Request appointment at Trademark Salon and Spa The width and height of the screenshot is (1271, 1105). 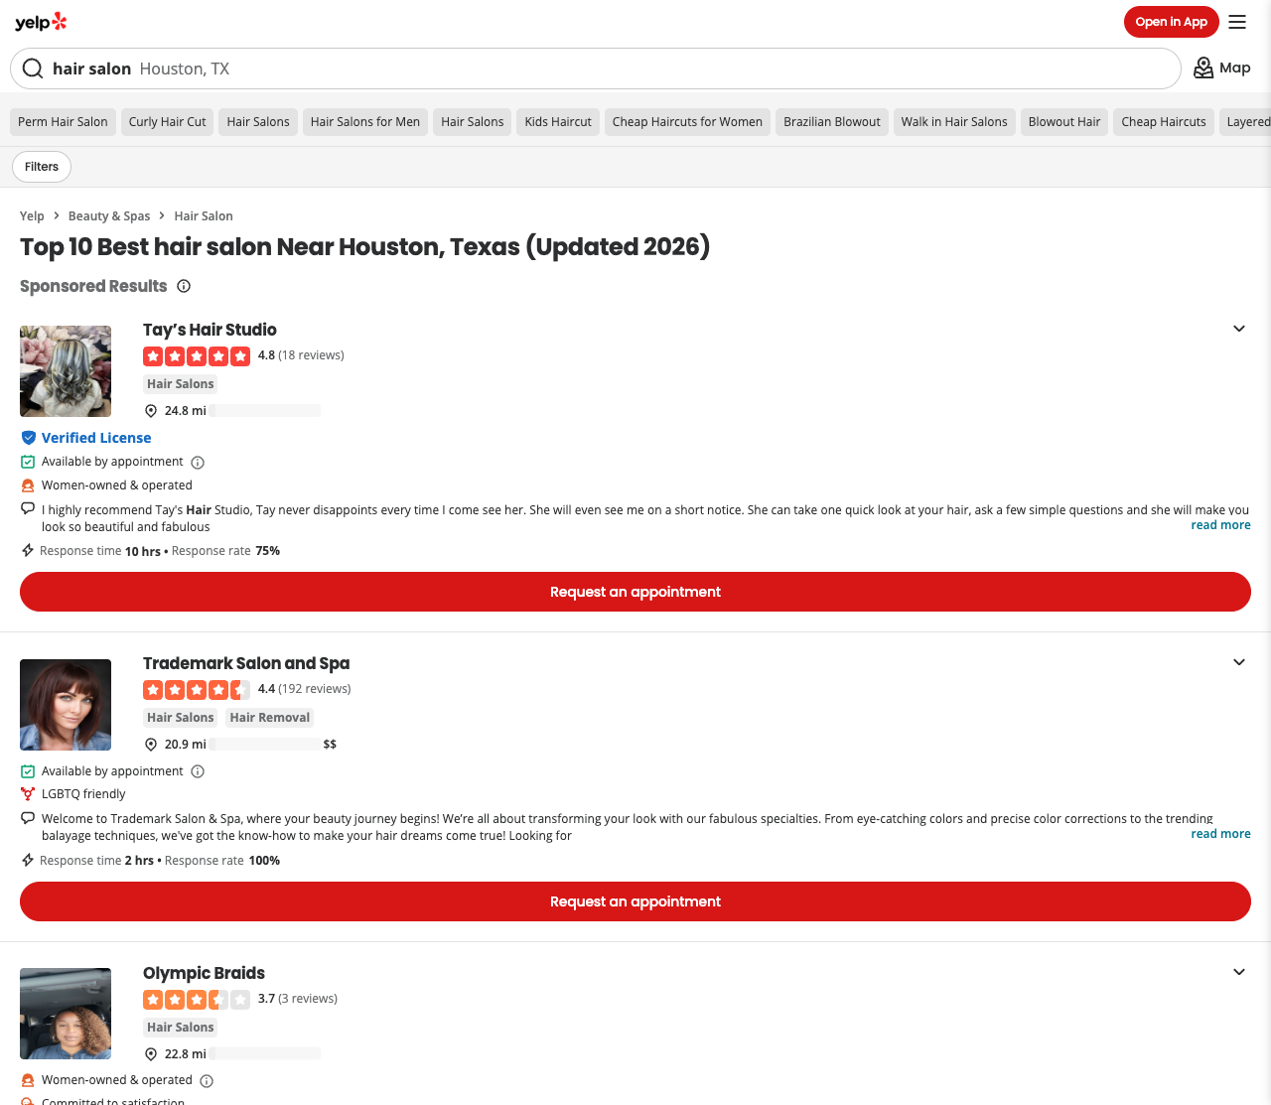[x=635, y=901]
